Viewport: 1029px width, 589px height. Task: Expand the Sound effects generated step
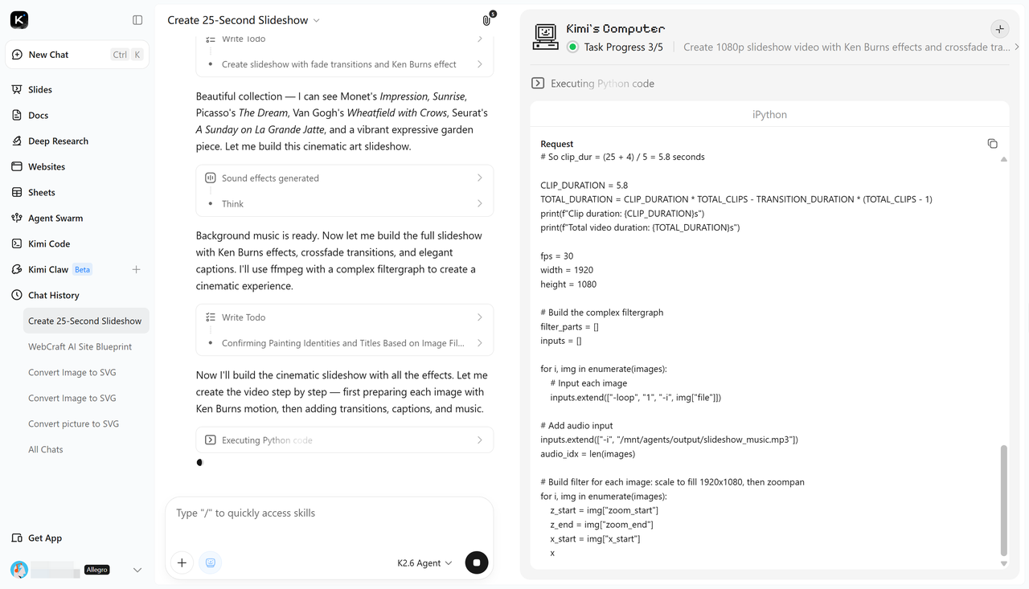pyautogui.click(x=345, y=178)
